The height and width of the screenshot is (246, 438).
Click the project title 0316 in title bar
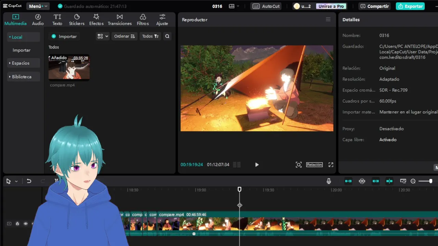tap(217, 6)
